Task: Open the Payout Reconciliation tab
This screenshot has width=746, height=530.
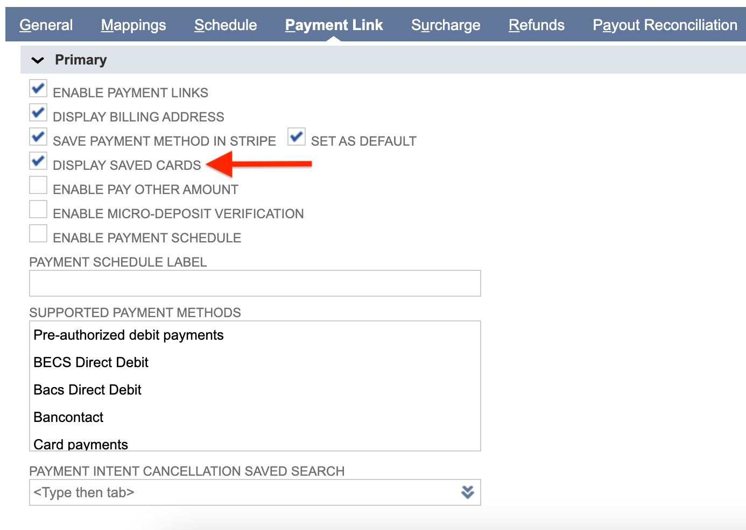Action: (x=665, y=25)
